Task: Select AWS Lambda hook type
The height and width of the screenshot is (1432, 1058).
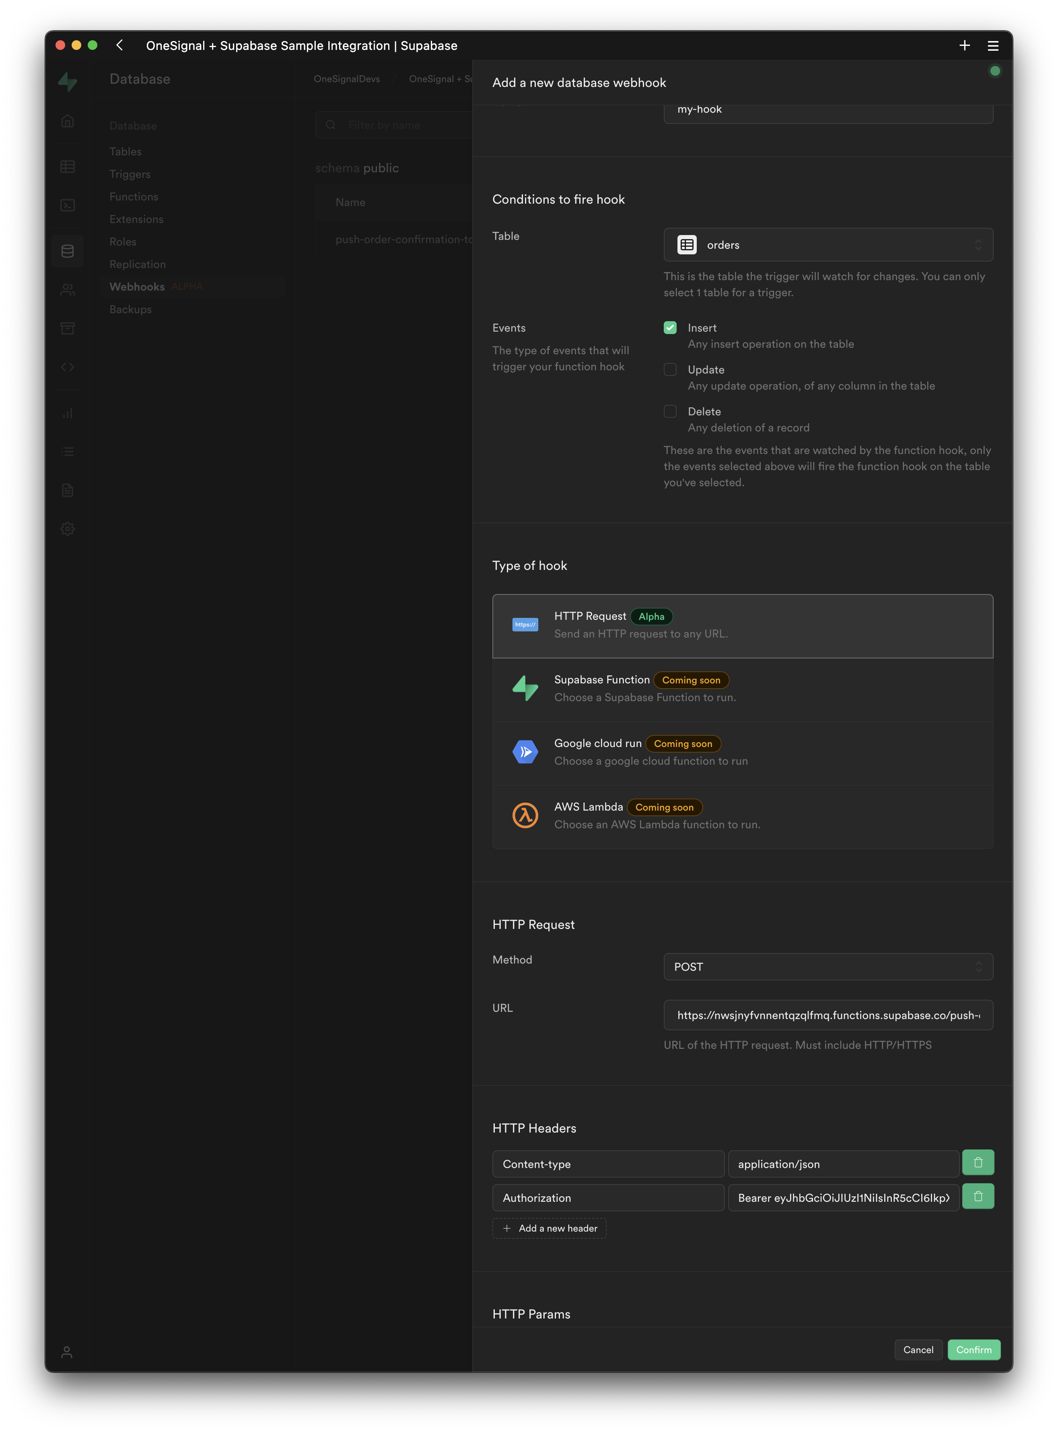Action: point(742,816)
